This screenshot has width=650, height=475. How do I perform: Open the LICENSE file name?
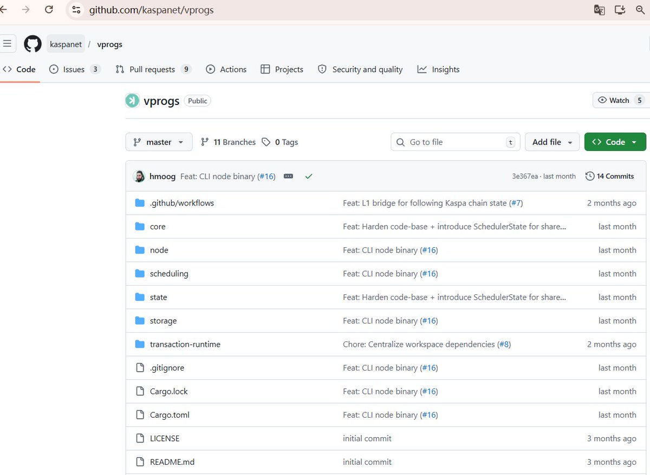coord(165,438)
